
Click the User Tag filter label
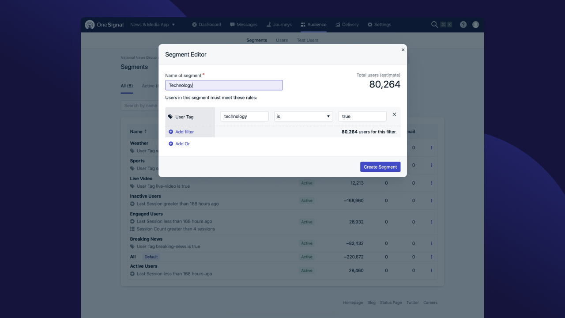click(181, 117)
